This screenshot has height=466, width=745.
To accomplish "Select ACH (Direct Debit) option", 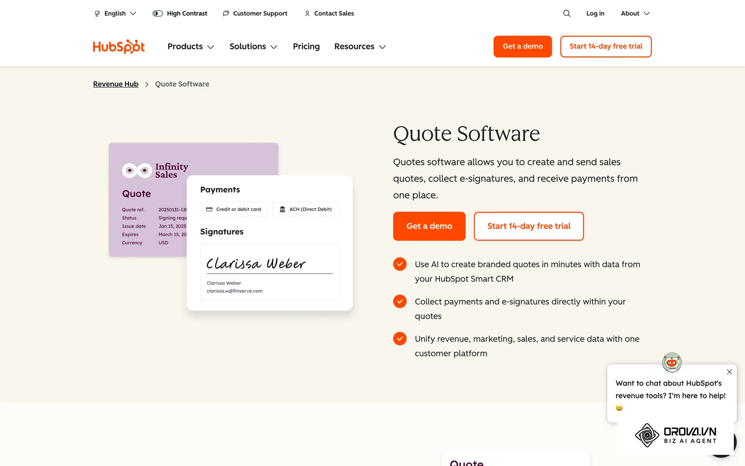I will coord(305,209).
